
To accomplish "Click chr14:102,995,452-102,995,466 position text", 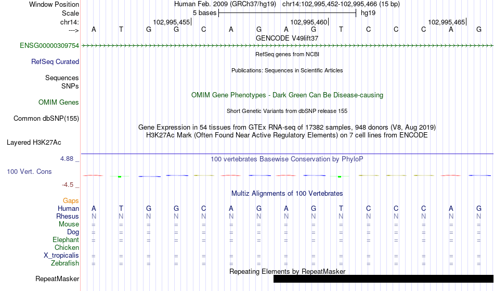I will tap(341, 4).
